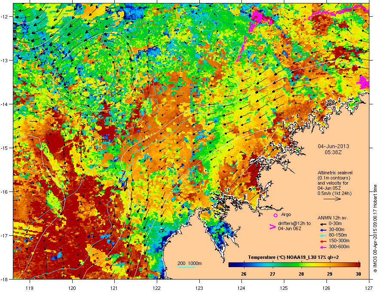Viewport: 378px width, 292px height.
Task: Click the black 0-30m arrow legend symbol
Action: [323, 224]
